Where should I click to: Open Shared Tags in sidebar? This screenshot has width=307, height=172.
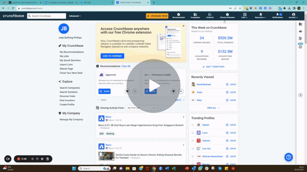click(x=66, y=69)
